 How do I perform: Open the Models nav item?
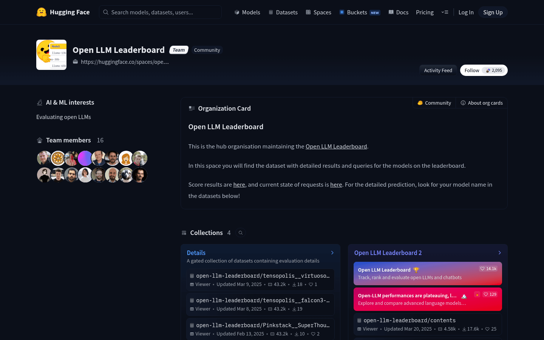(x=247, y=12)
